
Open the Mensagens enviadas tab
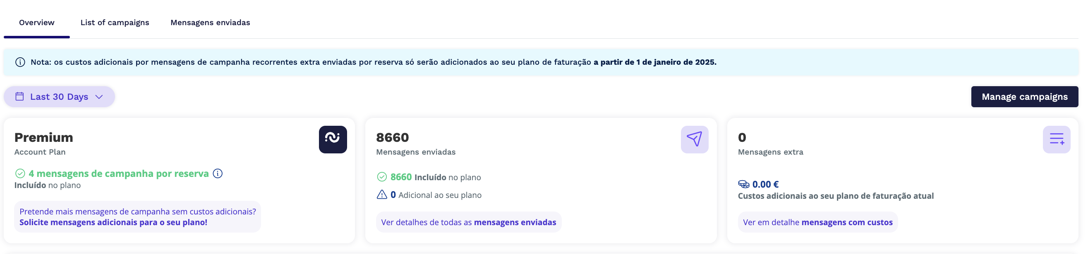tap(210, 22)
